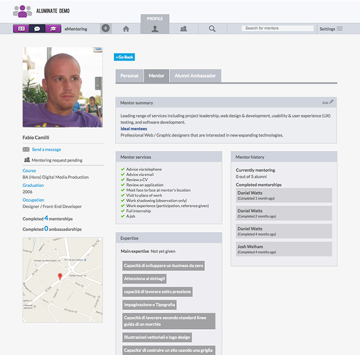Click the notification counter badge showing 0
Viewport: 360px width, 355px height.
point(105,29)
